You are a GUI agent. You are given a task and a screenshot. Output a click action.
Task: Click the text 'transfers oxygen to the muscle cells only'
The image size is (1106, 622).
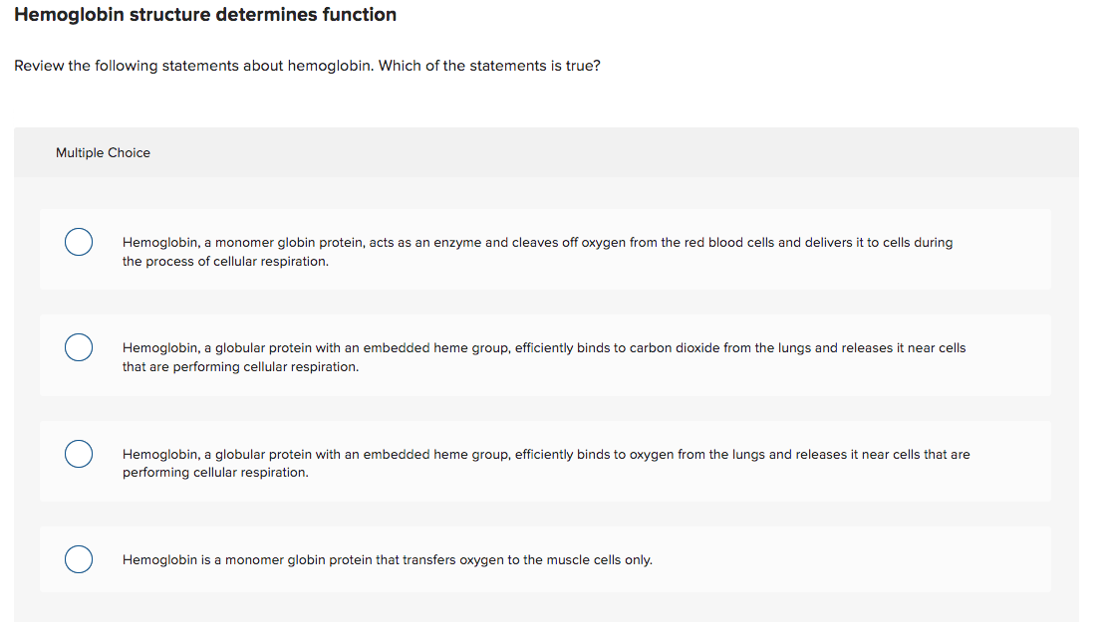click(528, 560)
